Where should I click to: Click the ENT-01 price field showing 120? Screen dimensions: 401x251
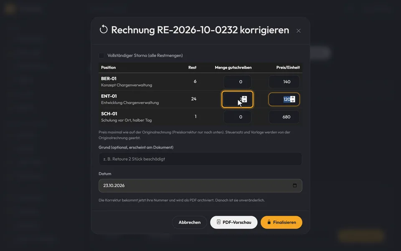click(x=284, y=99)
